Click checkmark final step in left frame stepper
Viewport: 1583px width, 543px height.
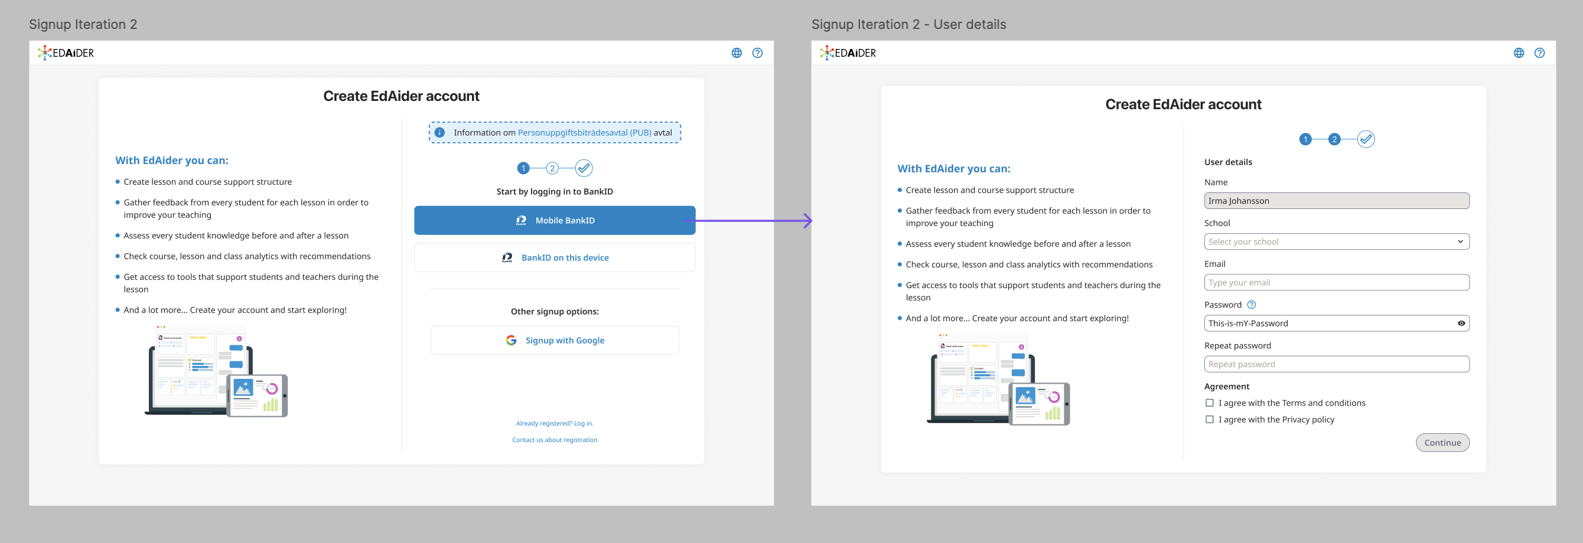(x=584, y=168)
